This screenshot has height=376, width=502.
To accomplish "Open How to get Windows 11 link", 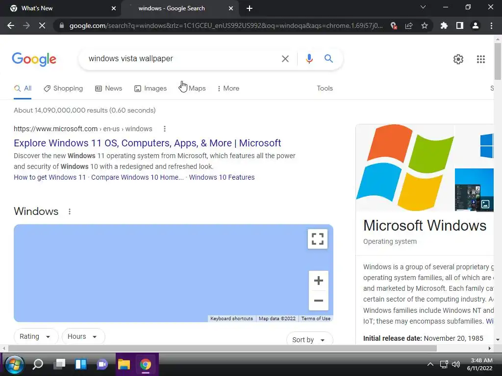I will click(x=50, y=177).
